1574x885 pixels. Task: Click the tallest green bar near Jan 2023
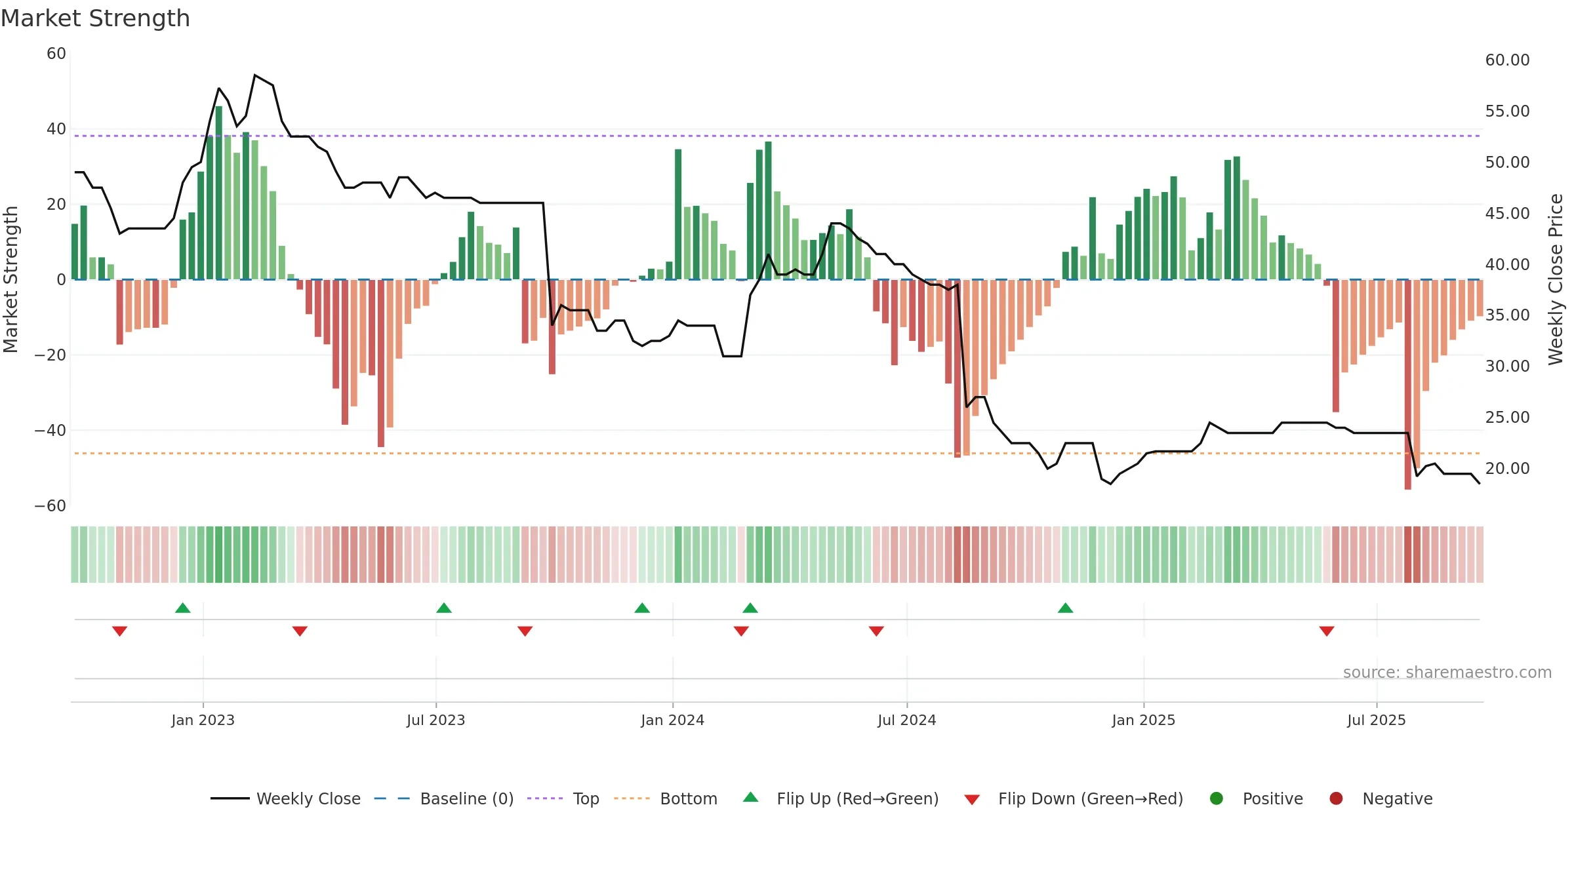219,193
